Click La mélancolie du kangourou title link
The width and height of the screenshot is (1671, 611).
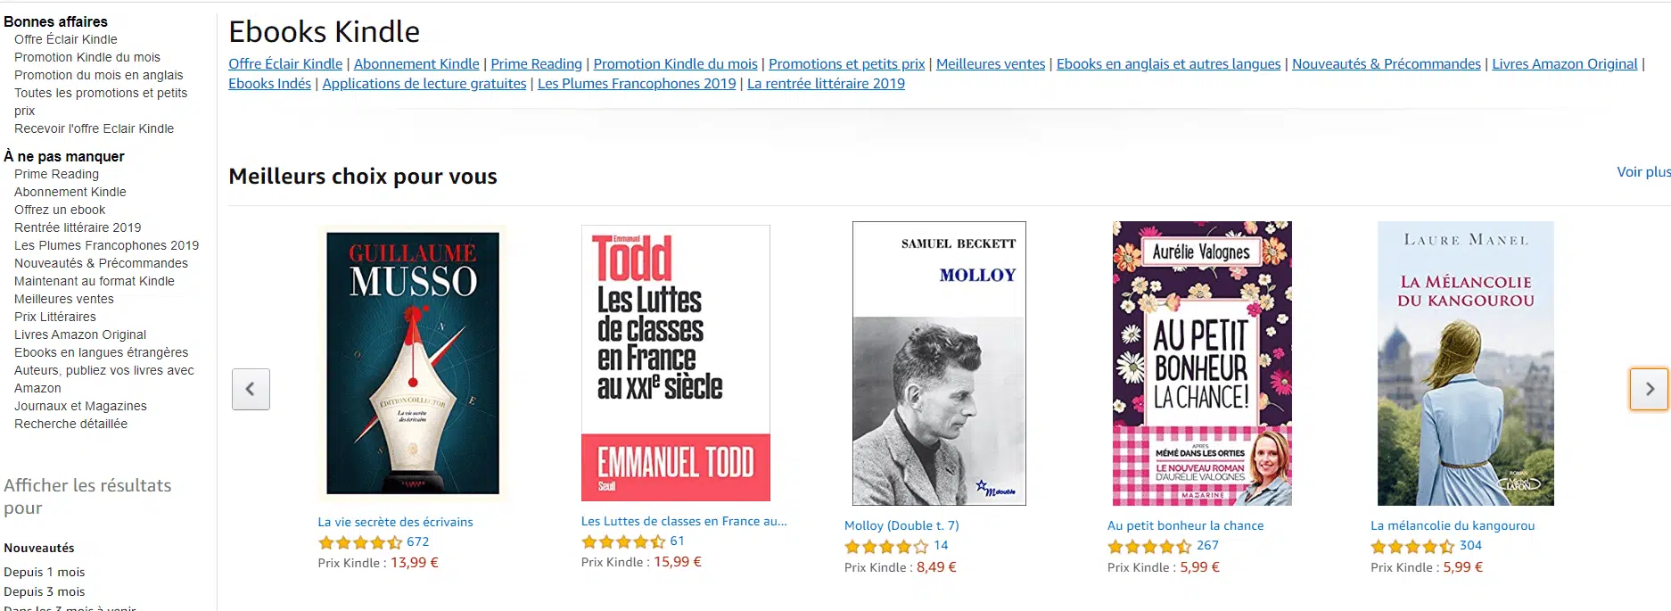pos(1453,525)
